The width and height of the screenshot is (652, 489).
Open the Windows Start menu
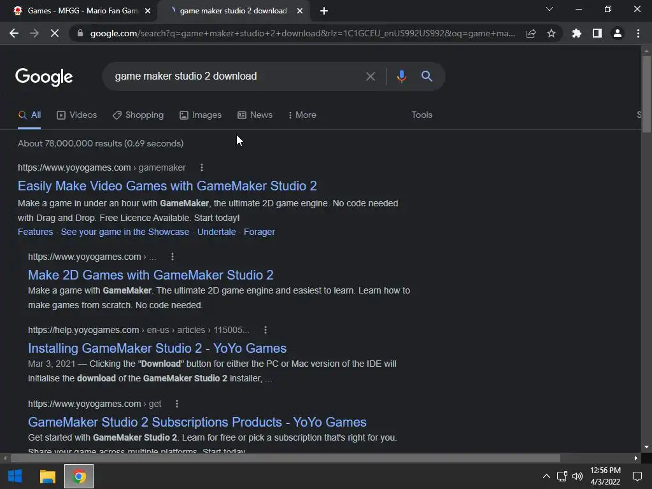coord(15,476)
